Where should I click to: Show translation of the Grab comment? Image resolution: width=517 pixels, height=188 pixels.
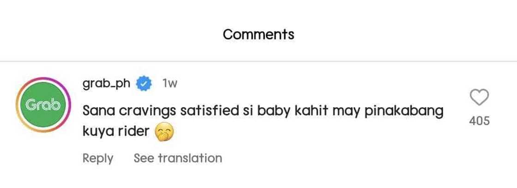[x=178, y=158]
